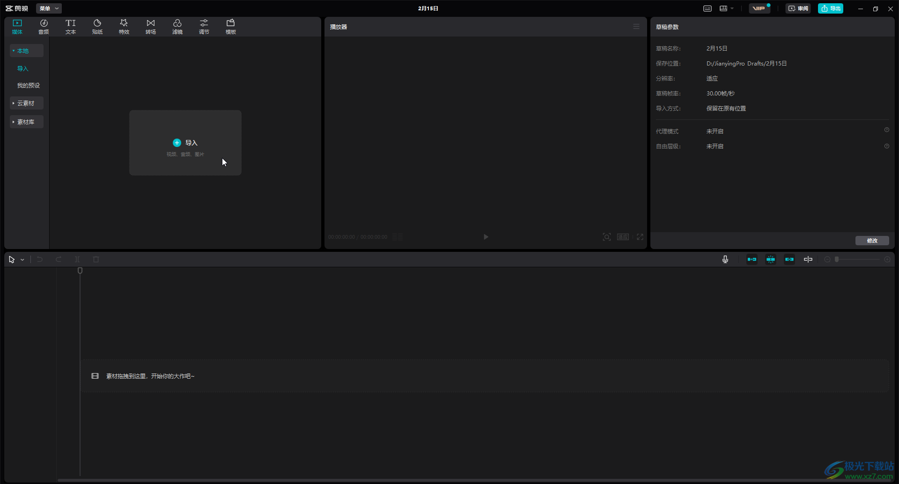The image size is (899, 484).
Task: Click the plus 导入 import area
Action: click(x=185, y=143)
